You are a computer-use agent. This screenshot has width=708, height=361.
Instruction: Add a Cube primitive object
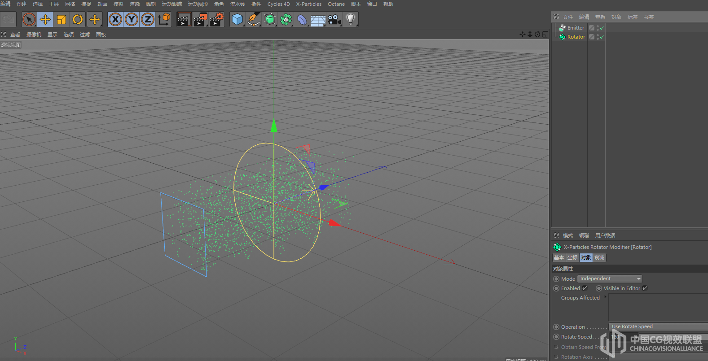[237, 19]
